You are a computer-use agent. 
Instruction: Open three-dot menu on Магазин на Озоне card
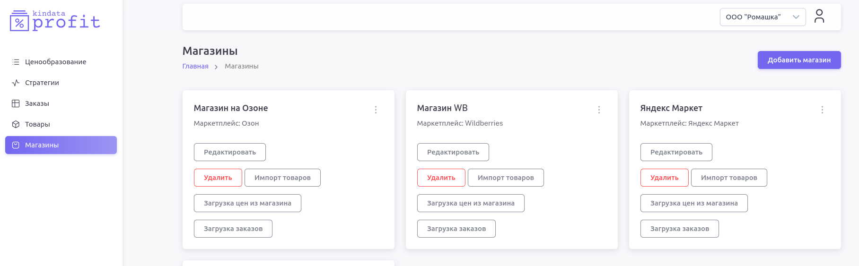pos(376,110)
